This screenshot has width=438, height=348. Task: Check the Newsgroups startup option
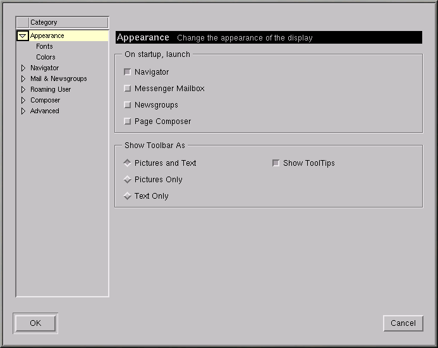pyautogui.click(x=128, y=105)
